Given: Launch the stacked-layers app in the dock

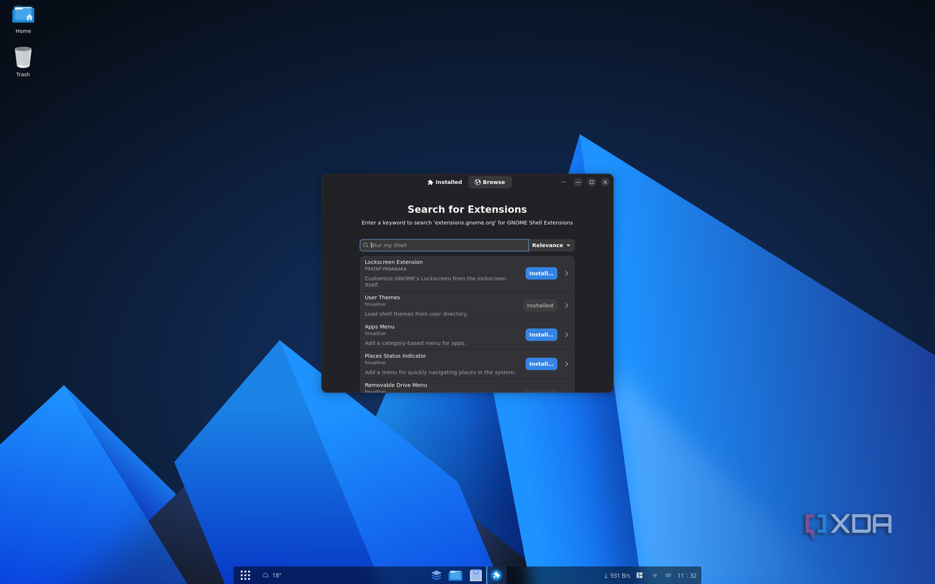Looking at the screenshot, I should tap(436, 575).
